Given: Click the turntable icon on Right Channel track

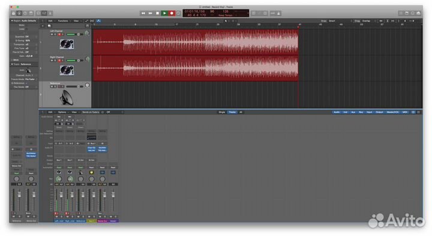Looking at the screenshot, I should [67, 70].
